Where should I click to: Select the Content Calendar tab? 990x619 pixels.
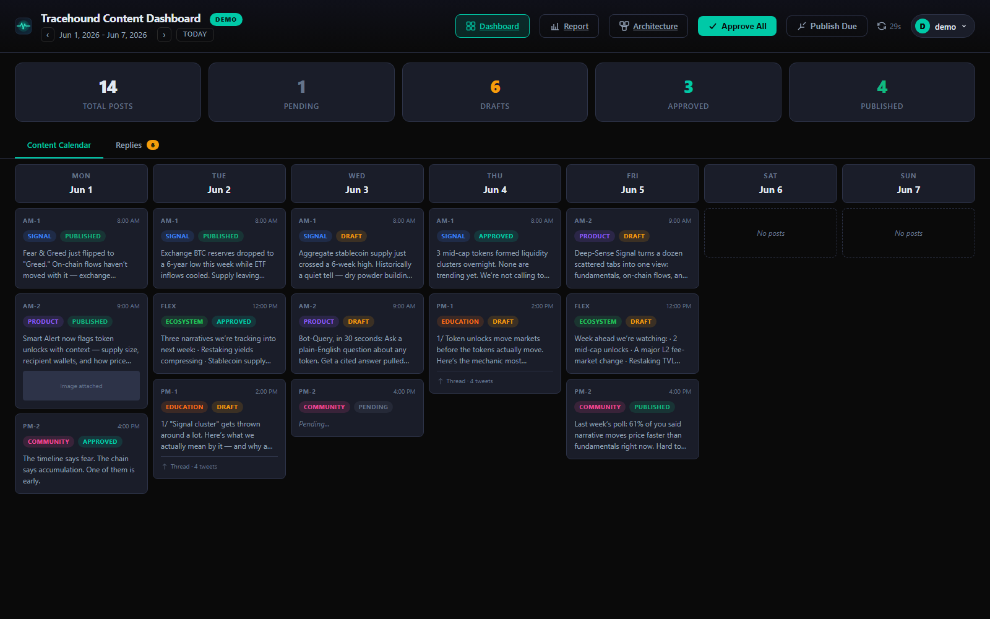[59, 145]
